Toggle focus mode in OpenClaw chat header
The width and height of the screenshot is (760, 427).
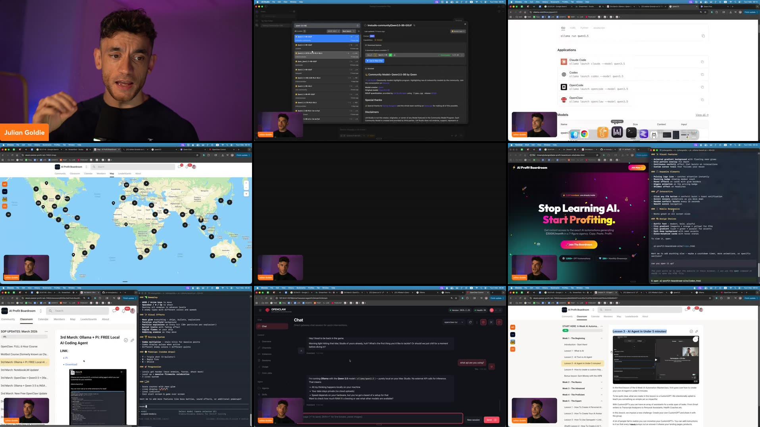pyautogui.click(x=491, y=322)
